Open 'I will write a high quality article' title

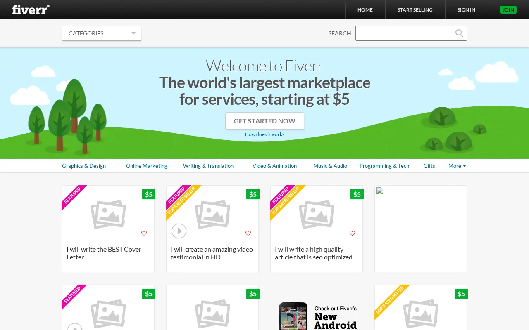click(314, 253)
